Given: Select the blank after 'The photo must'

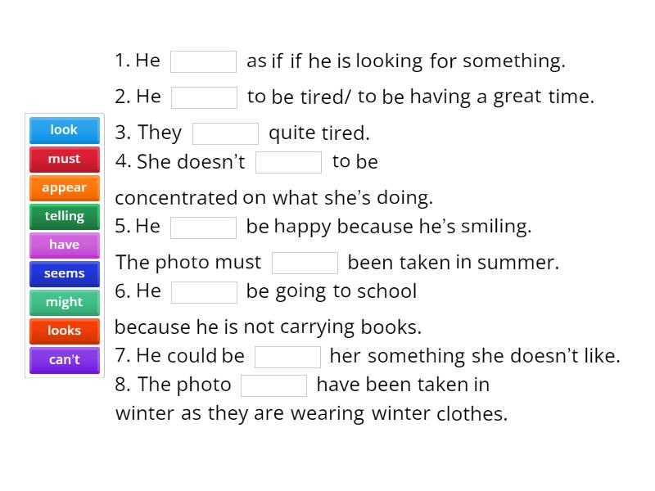Looking at the screenshot, I should click(305, 263).
